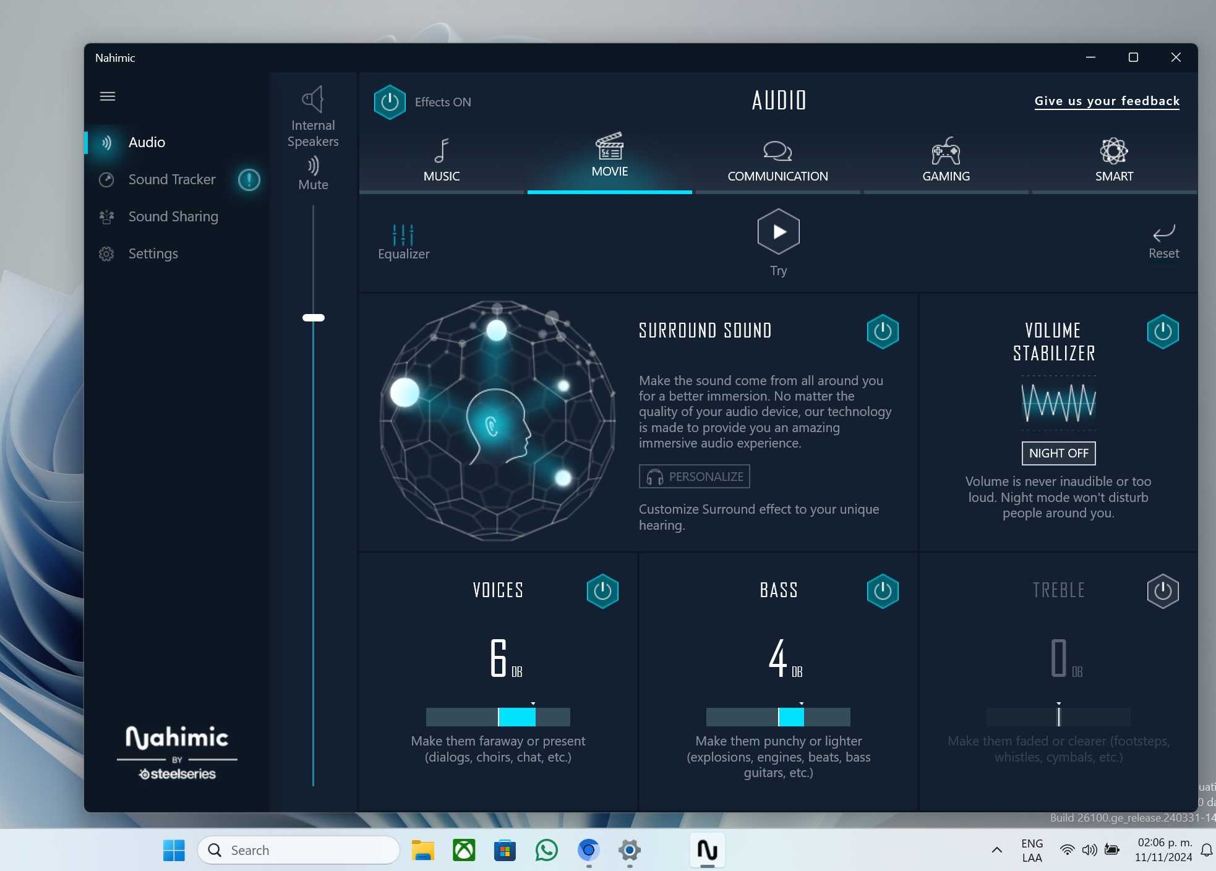Expand the hamburger navigation menu
The height and width of the screenshot is (871, 1216).
(108, 96)
